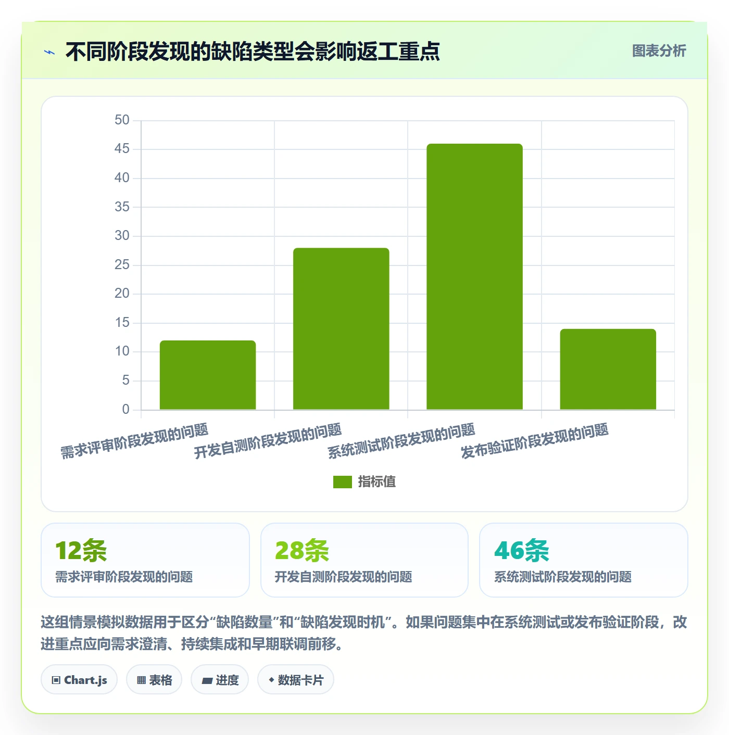Click the diamond icon in 数据卡片 tag
729x735 pixels.
tap(271, 680)
